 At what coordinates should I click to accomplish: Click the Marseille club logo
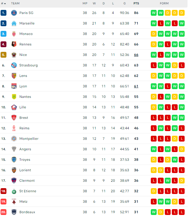point(14,23)
